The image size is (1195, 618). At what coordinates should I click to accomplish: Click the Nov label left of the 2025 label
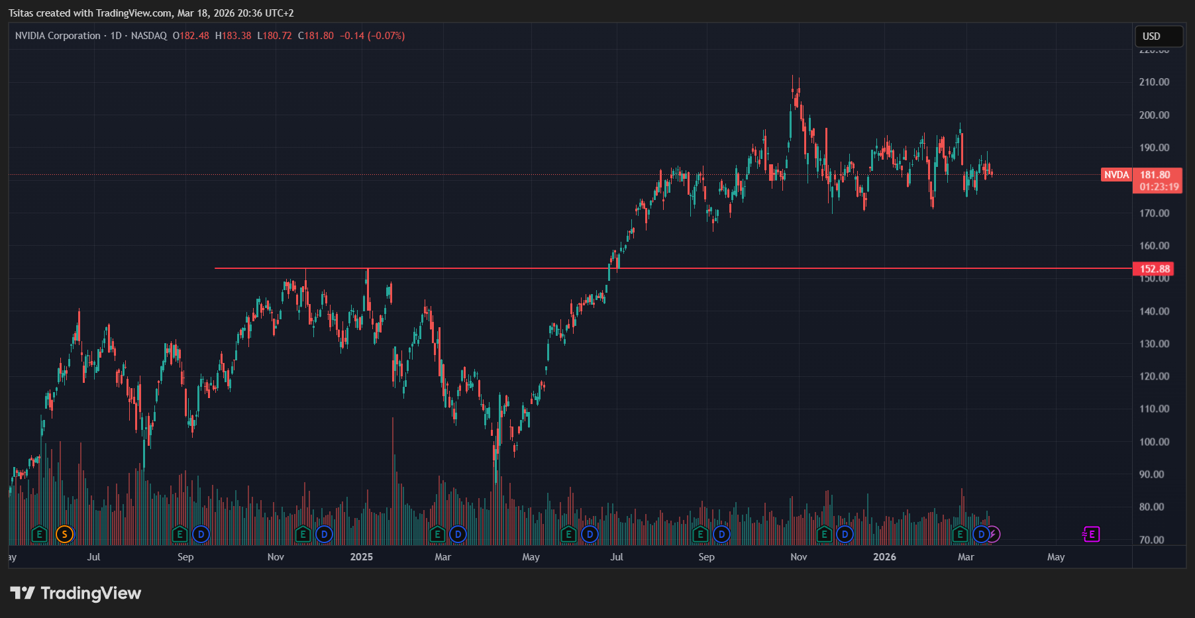coord(276,557)
